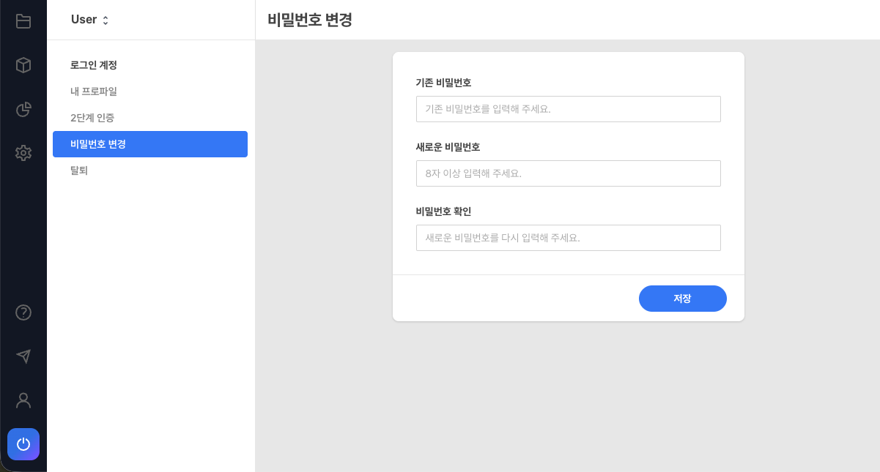
Task: Click the help question mark icon
Action: (x=23, y=312)
